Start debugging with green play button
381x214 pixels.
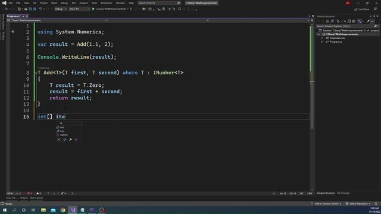tap(93, 9)
